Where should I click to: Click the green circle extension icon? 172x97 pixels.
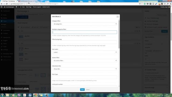click(x=145, y=4)
